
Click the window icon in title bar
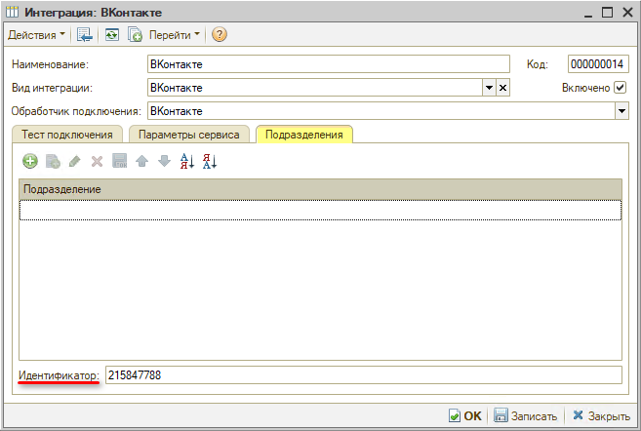13,13
